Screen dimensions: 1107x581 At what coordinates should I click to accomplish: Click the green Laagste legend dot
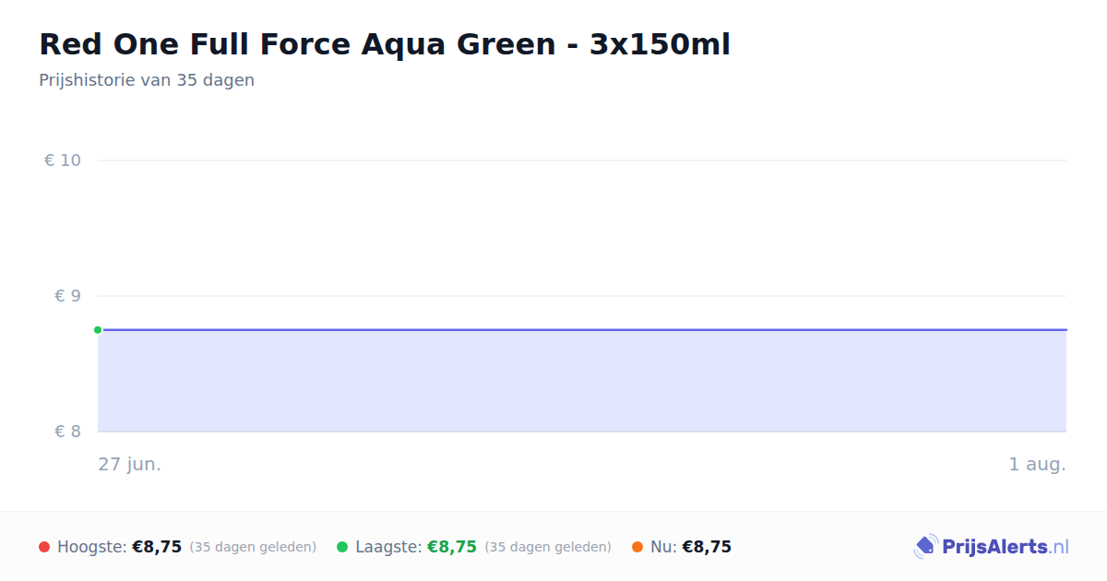tap(342, 547)
